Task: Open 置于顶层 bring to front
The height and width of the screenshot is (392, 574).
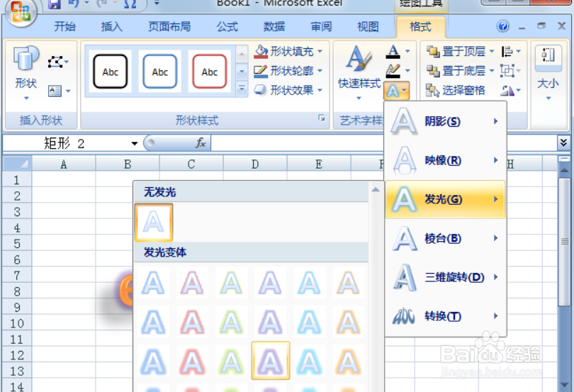Action: coord(461,51)
